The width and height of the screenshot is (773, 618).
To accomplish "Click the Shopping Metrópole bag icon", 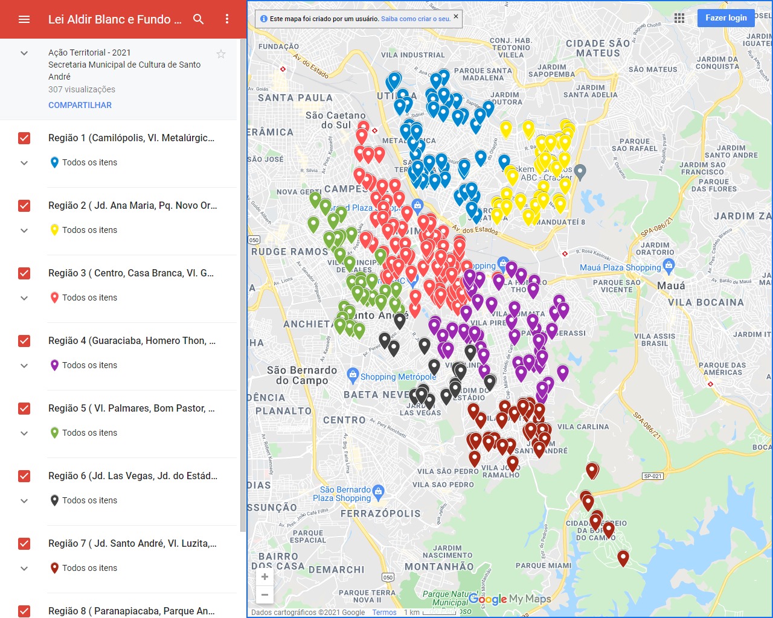I will [x=353, y=375].
